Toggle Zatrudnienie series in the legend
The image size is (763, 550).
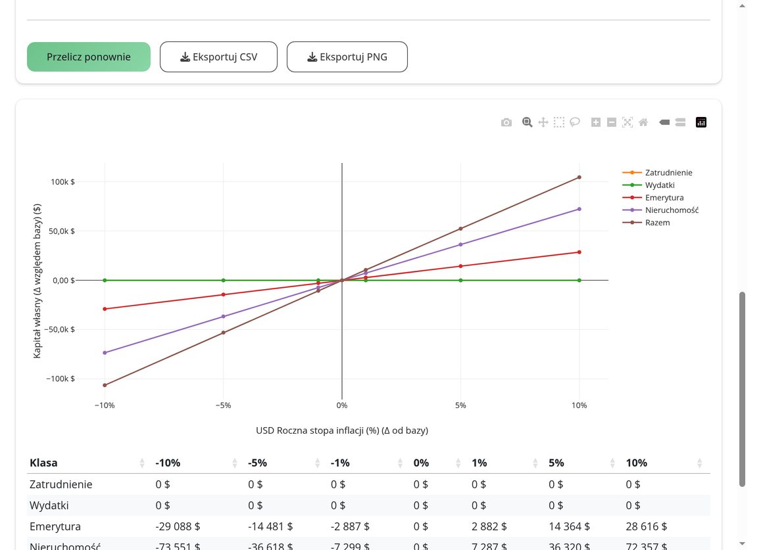pyautogui.click(x=657, y=173)
